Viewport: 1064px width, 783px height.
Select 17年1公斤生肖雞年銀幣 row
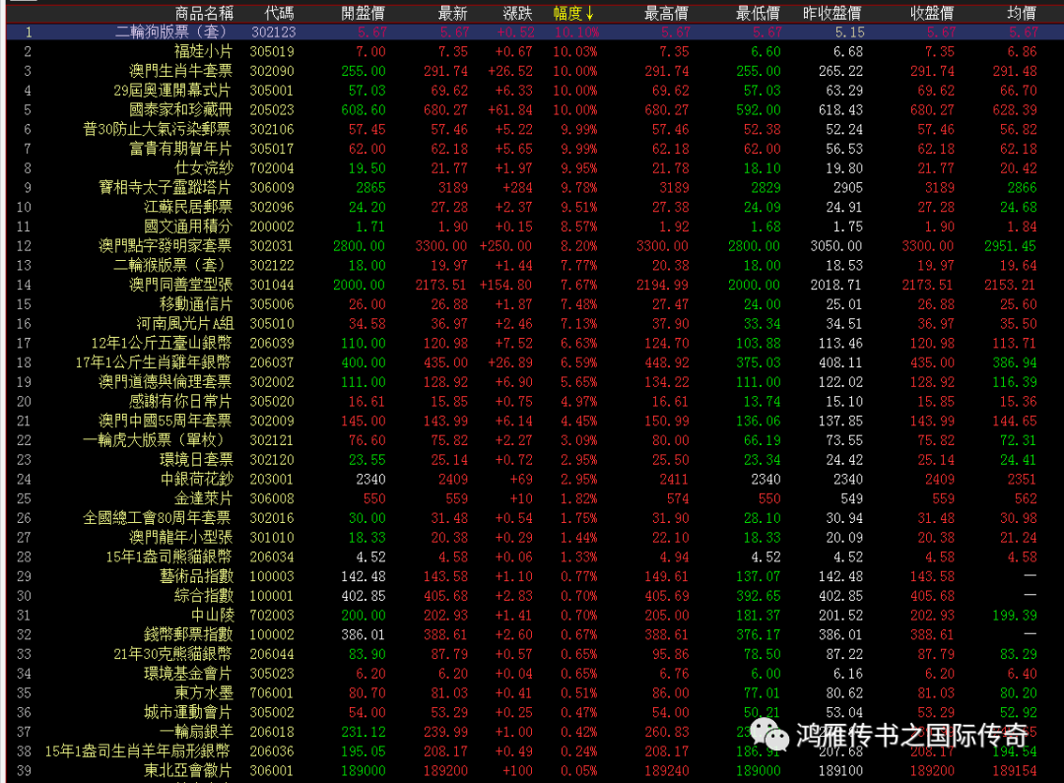pyautogui.click(x=535, y=363)
